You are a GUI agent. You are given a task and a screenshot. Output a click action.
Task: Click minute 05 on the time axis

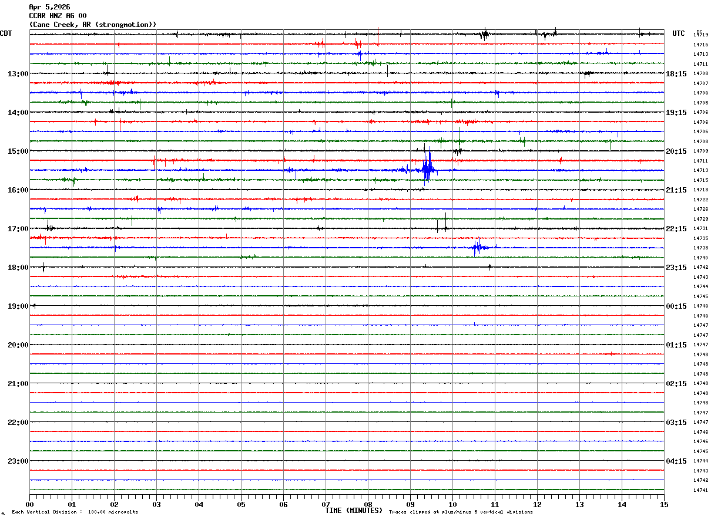coord(241,504)
